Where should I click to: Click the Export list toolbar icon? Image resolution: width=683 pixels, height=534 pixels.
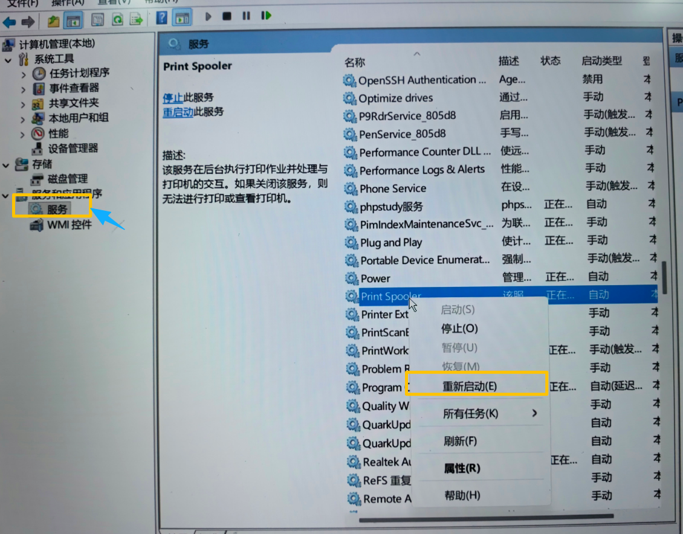pyautogui.click(x=137, y=19)
